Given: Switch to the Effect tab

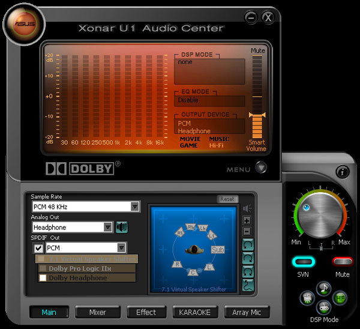Looking at the screenshot, I should [x=146, y=312].
